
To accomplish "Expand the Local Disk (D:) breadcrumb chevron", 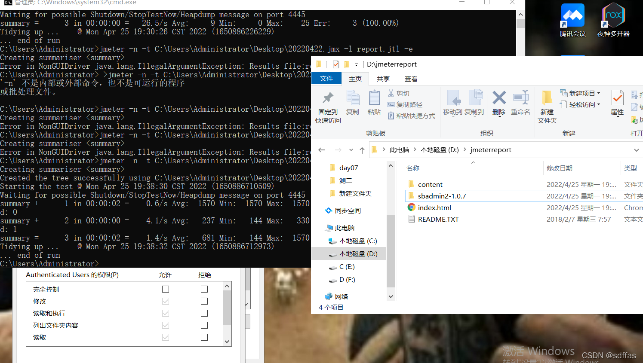I will click(465, 149).
